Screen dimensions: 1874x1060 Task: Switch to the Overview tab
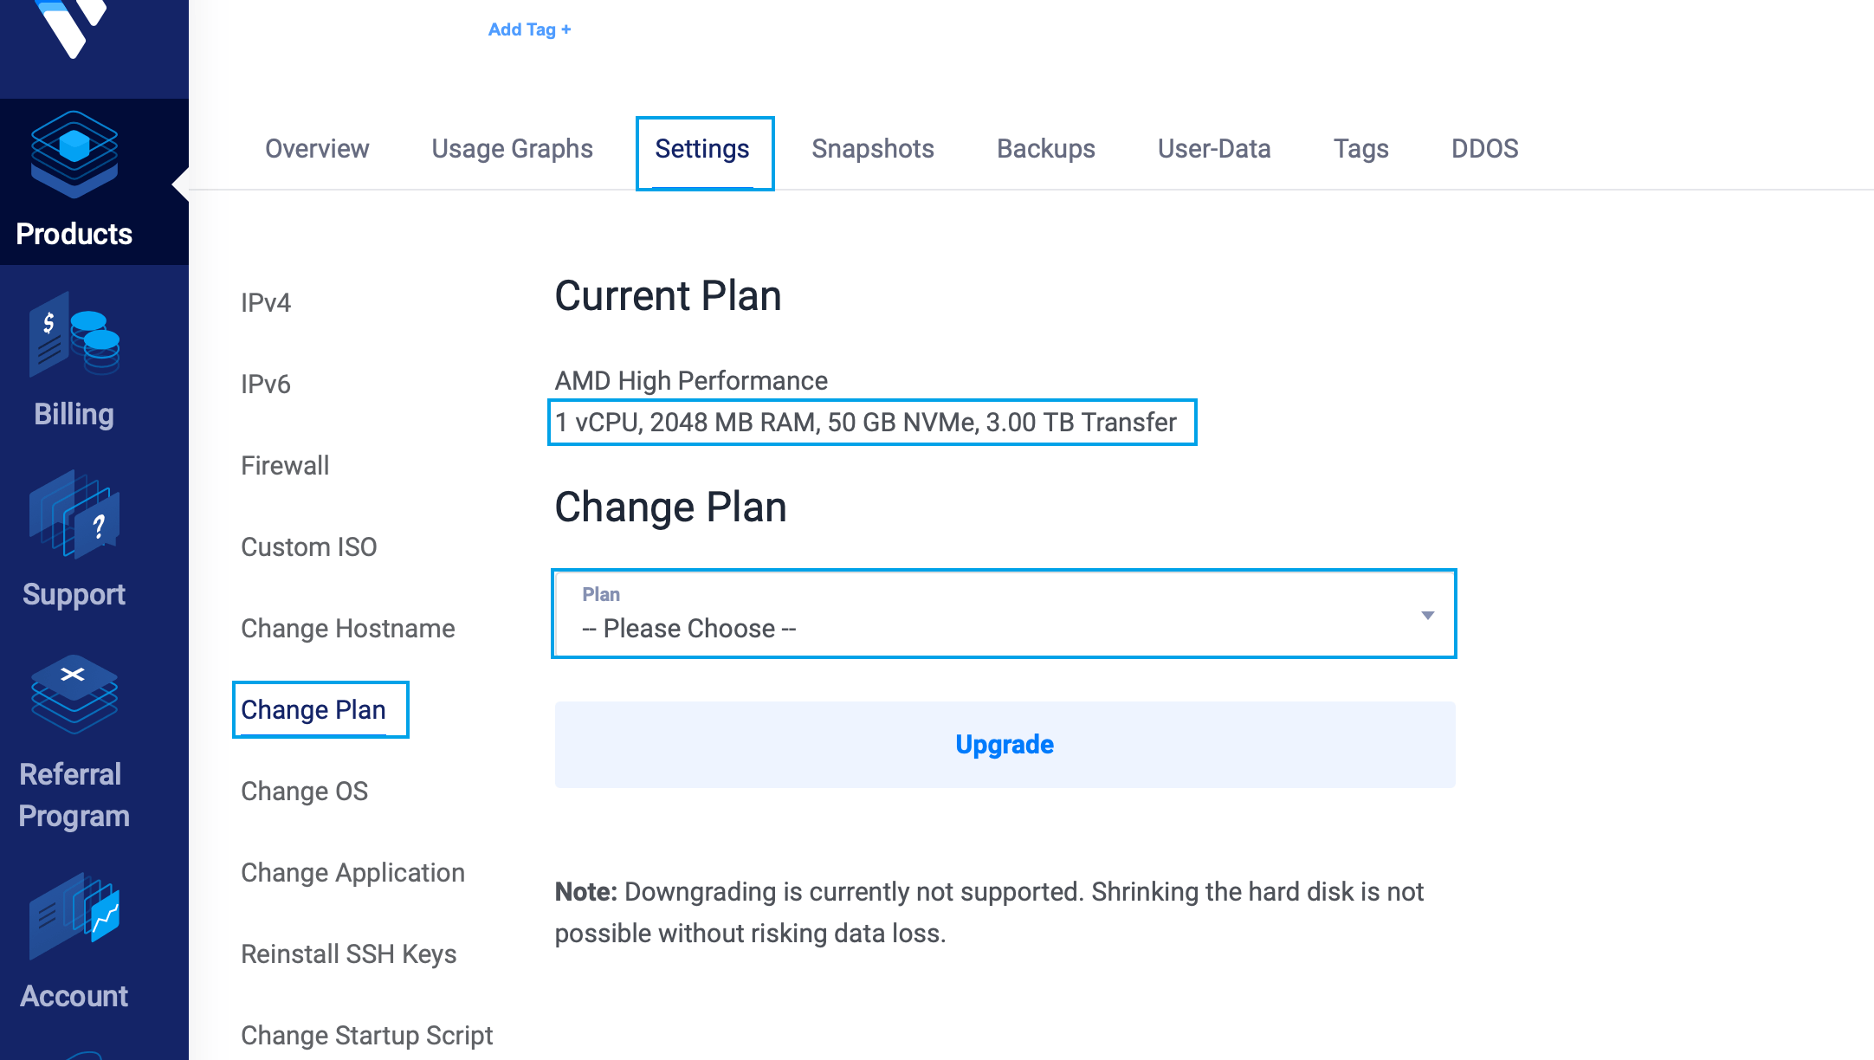pyautogui.click(x=317, y=149)
